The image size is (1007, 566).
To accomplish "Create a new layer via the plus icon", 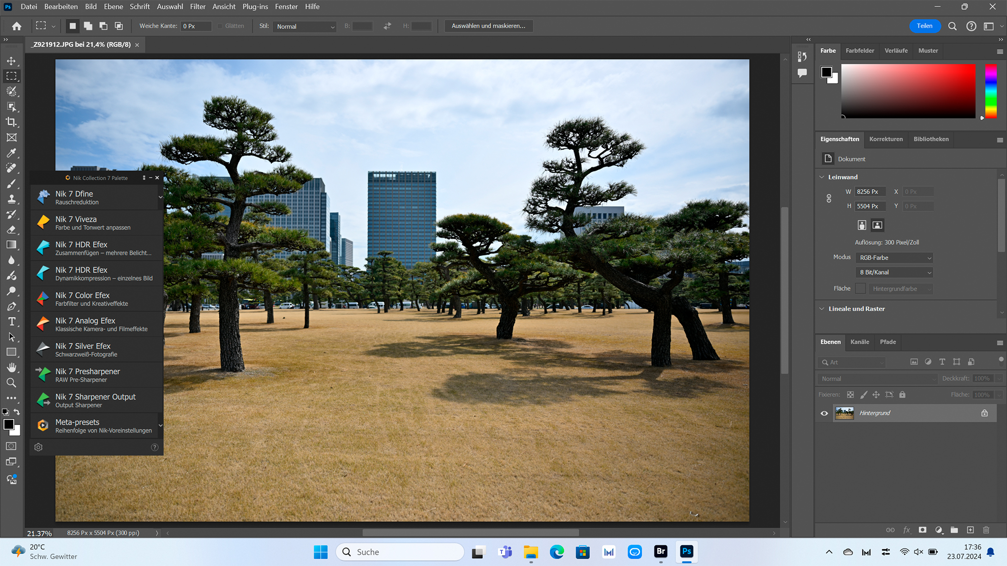I will click(971, 530).
